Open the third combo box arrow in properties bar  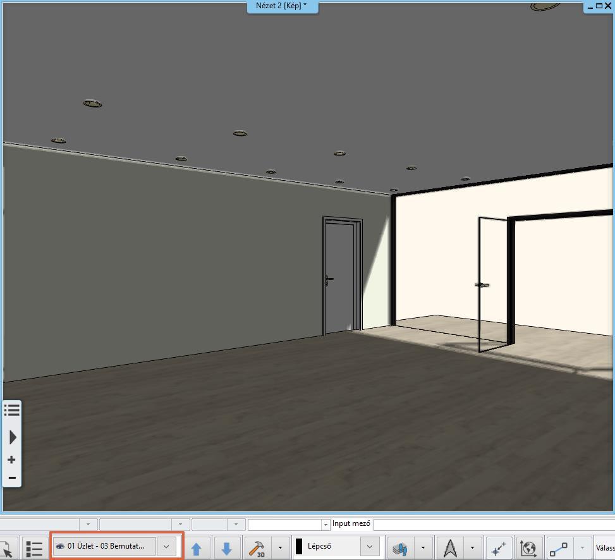(x=236, y=525)
